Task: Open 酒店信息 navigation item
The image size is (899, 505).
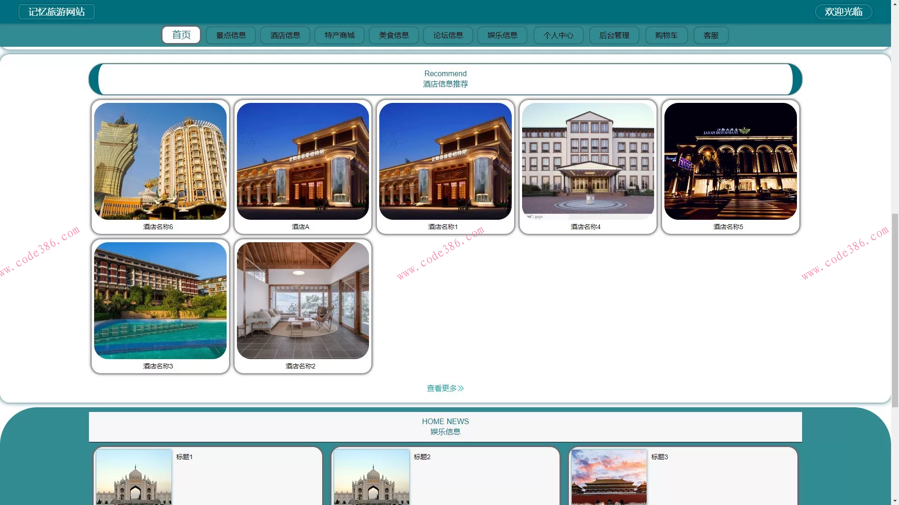Action: (x=285, y=36)
